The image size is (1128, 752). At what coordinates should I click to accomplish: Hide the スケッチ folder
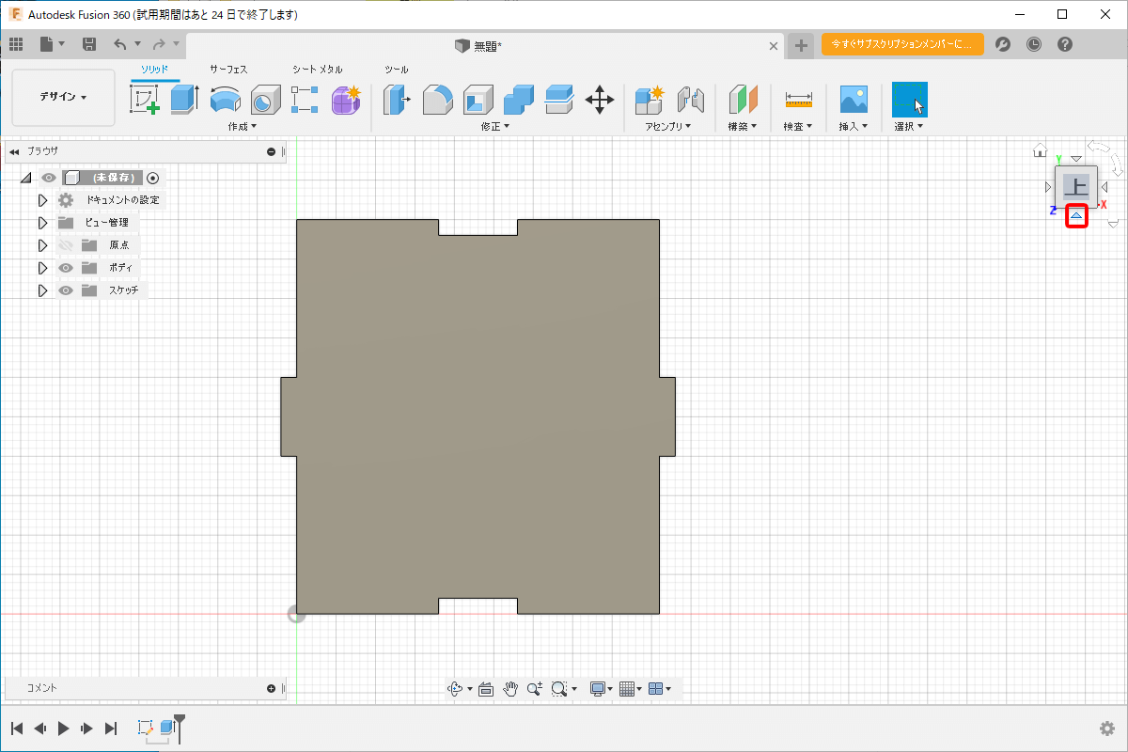pos(66,290)
